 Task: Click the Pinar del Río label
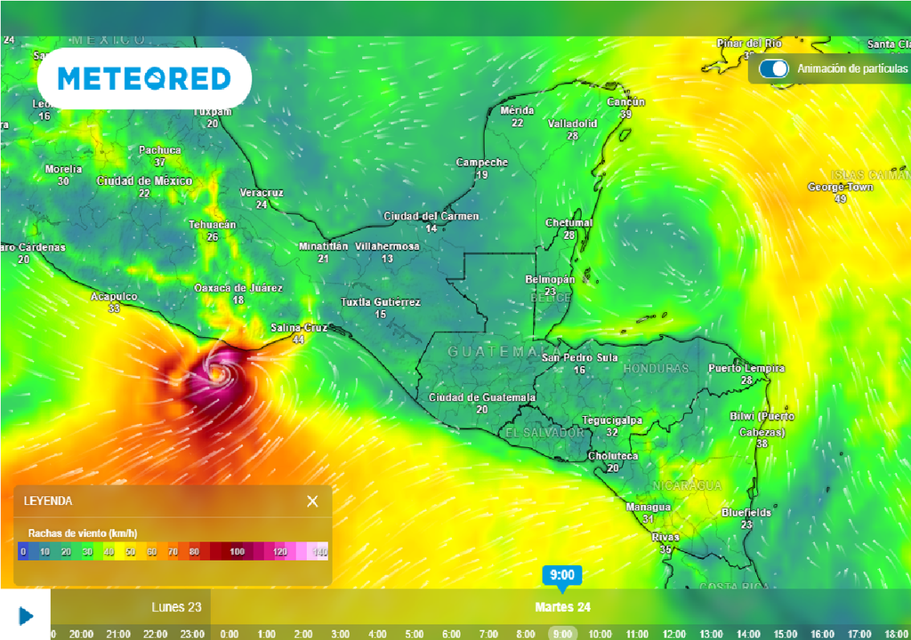click(x=749, y=44)
